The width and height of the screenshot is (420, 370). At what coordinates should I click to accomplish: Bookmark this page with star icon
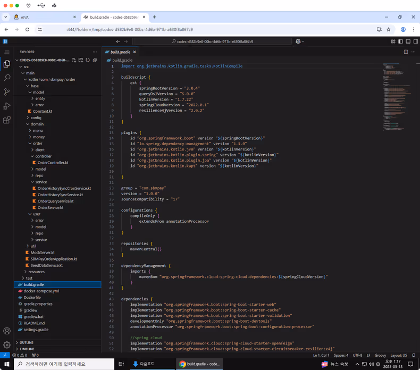pos(389,29)
